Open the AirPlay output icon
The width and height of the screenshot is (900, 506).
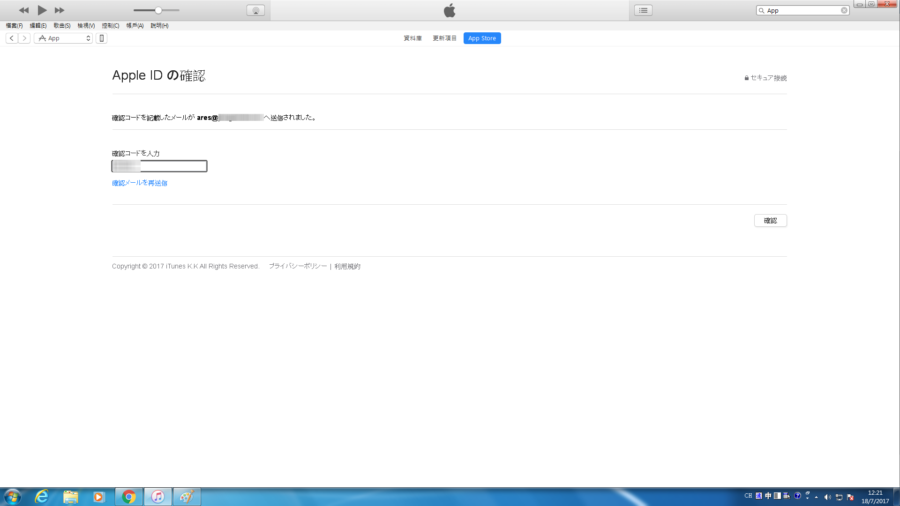tap(255, 10)
